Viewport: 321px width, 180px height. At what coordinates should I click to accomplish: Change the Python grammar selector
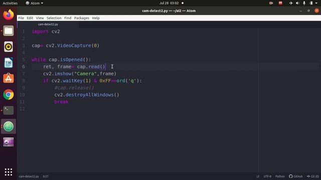[x=280, y=176]
